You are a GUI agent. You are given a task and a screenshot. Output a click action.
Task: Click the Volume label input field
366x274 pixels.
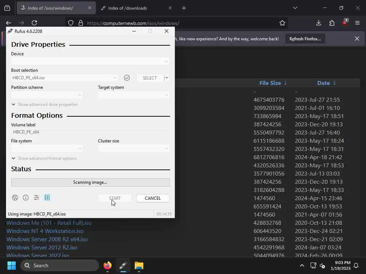(x=90, y=132)
